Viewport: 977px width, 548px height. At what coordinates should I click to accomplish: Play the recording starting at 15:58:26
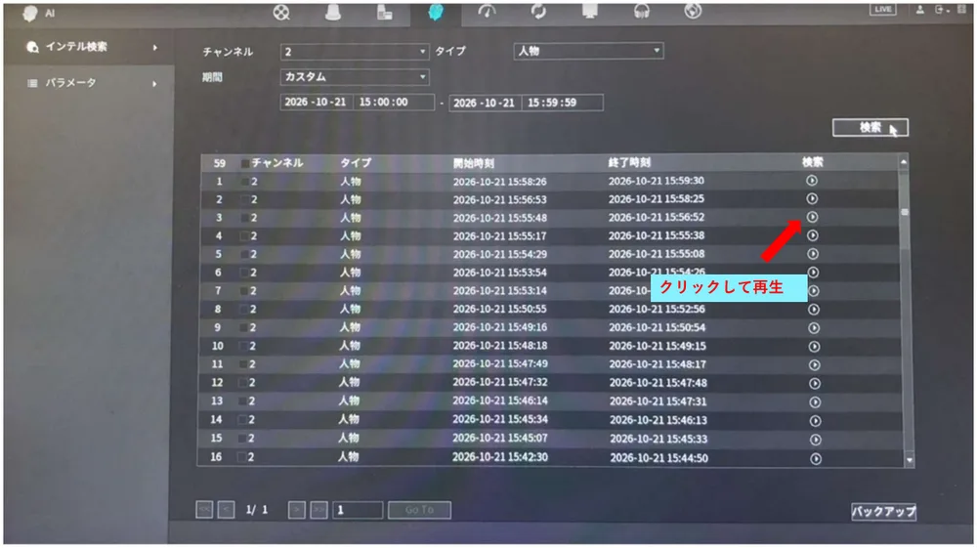pyautogui.click(x=811, y=181)
